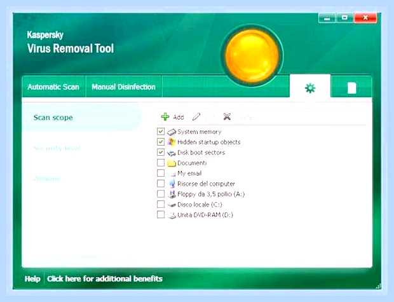Select the Disco locale (C:) text

(200, 205)
